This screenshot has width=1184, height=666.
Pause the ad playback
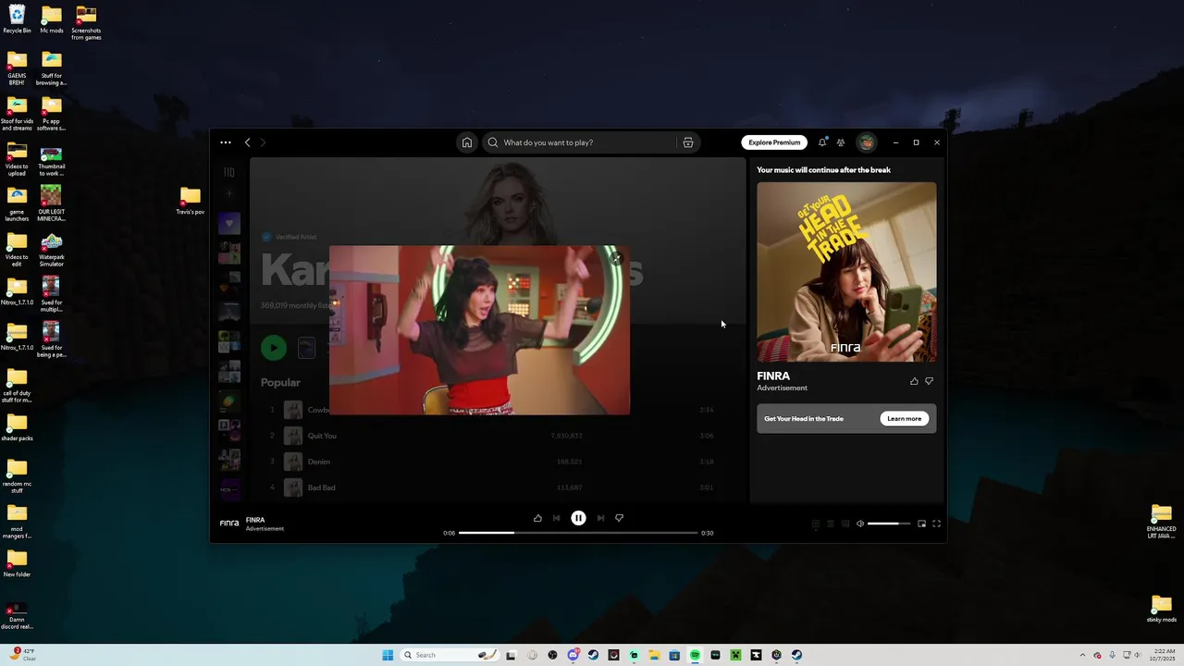(578, 518)
